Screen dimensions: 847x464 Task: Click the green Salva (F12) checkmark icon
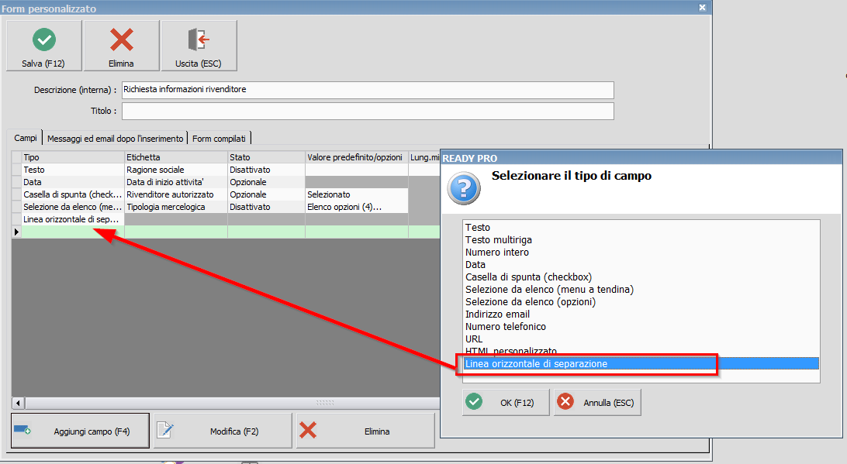coord(43,40)
